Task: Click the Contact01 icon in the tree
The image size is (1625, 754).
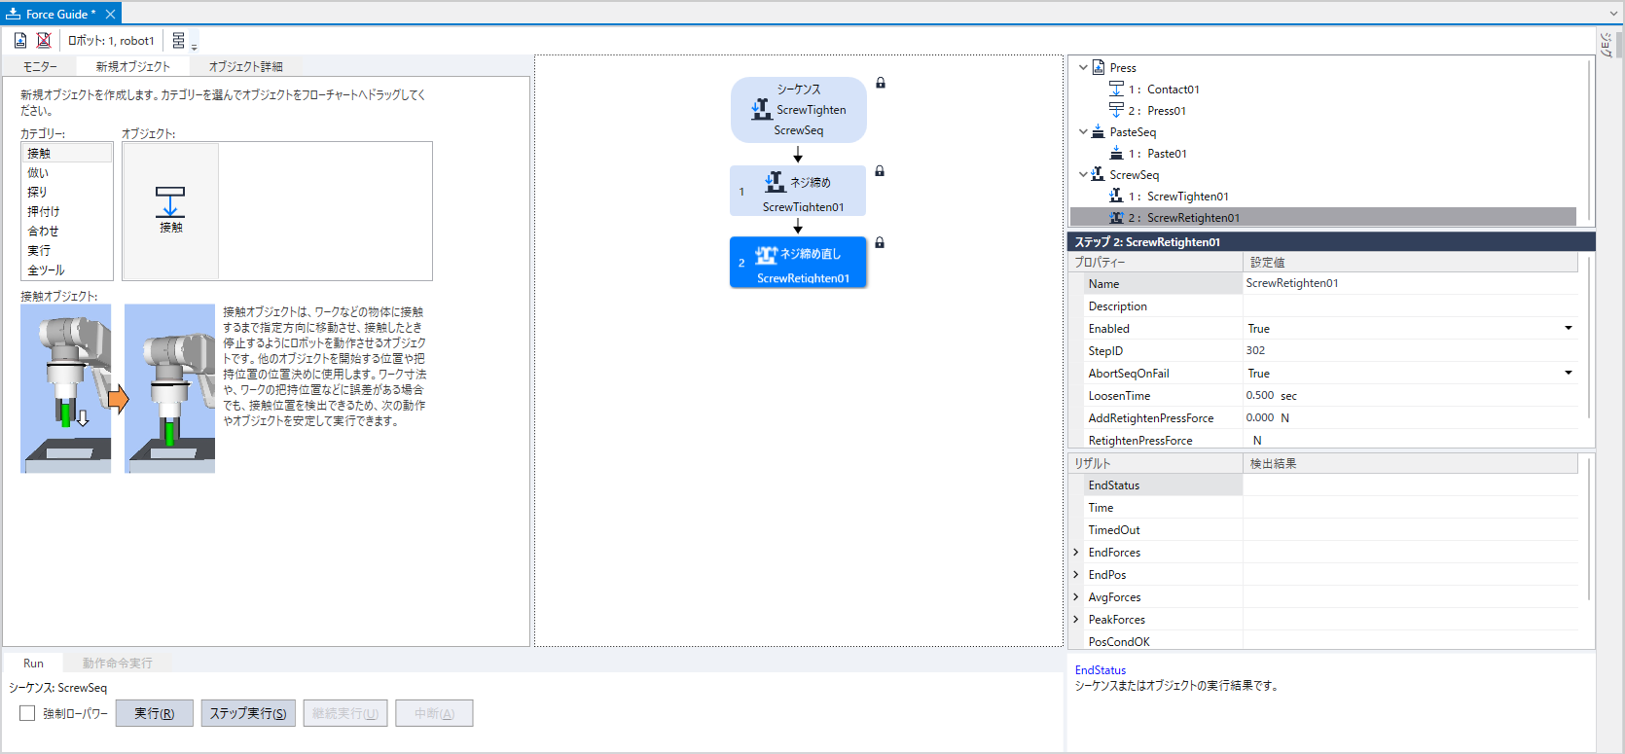Action: [x=1116, y=89]
